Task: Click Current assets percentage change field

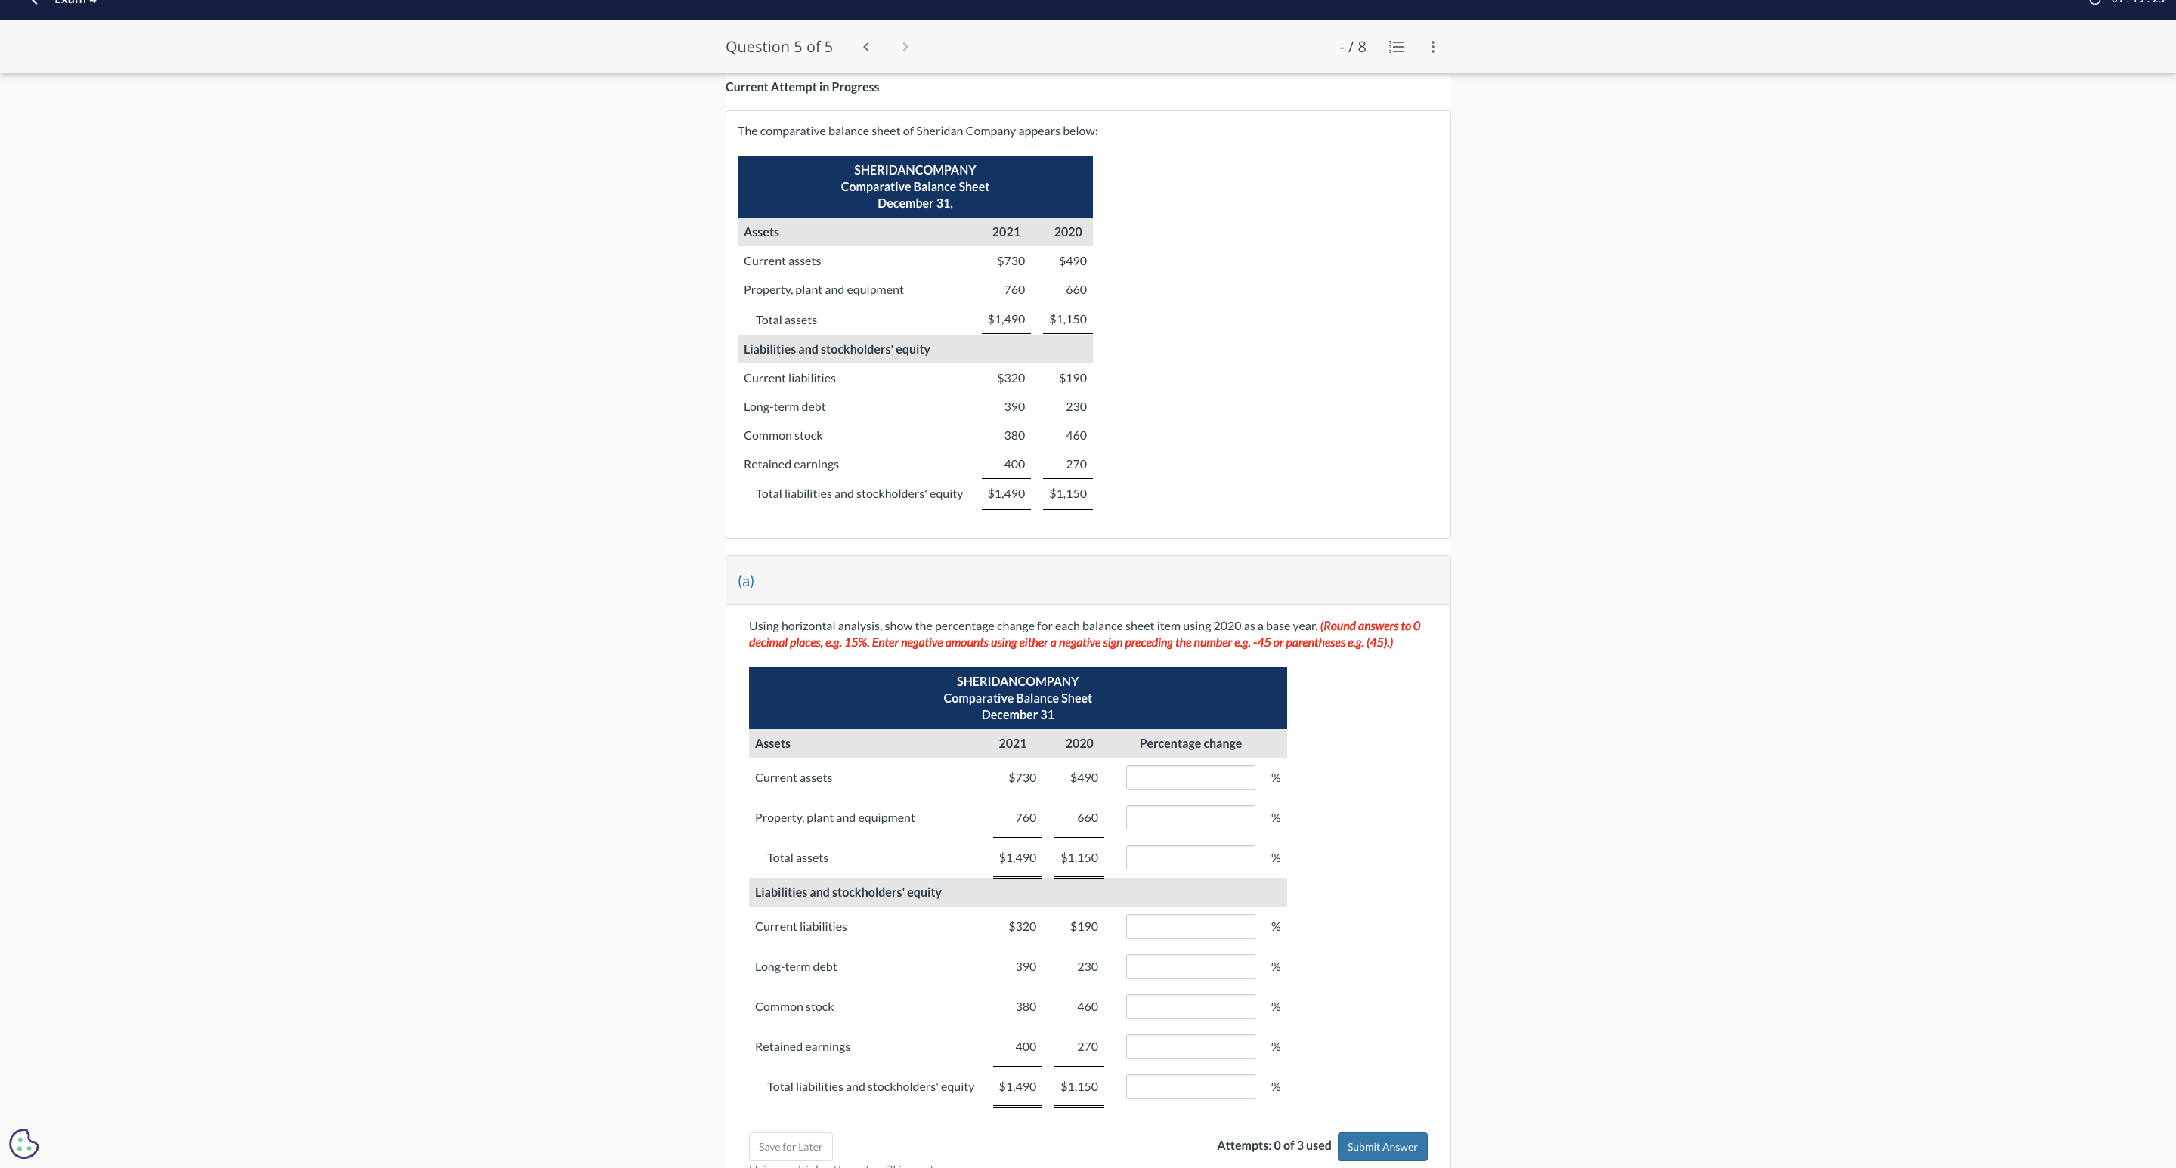Action: point(1190,778)
